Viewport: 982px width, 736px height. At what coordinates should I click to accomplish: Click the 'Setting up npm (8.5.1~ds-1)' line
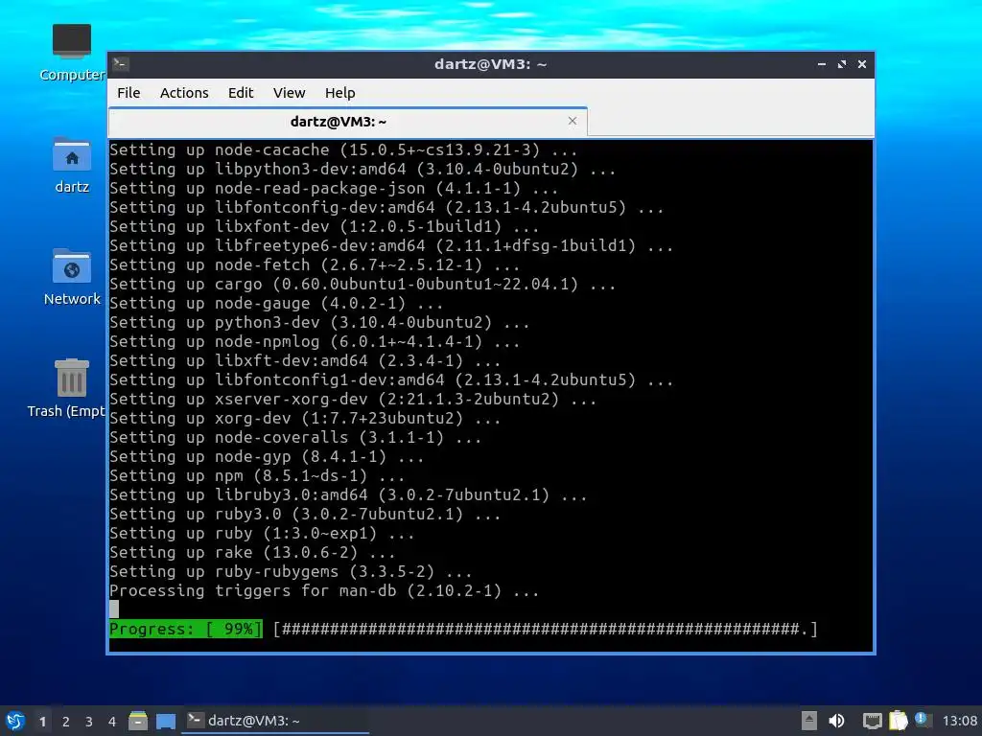257,475
